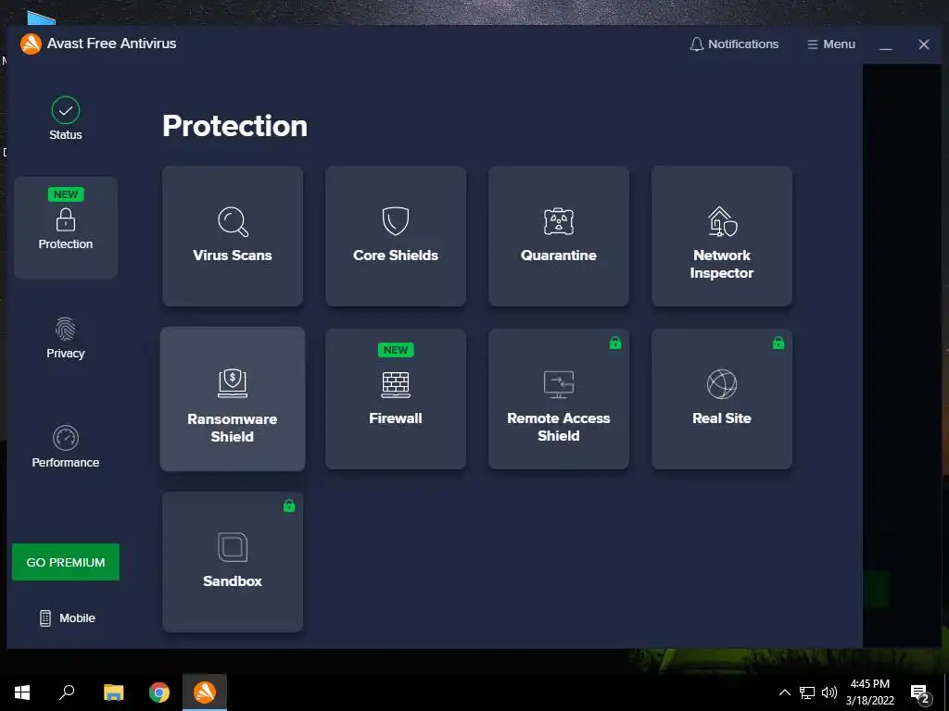949x711 pixels.
Task: Click the Avast taskbar icon
Action: coord(205,692)
